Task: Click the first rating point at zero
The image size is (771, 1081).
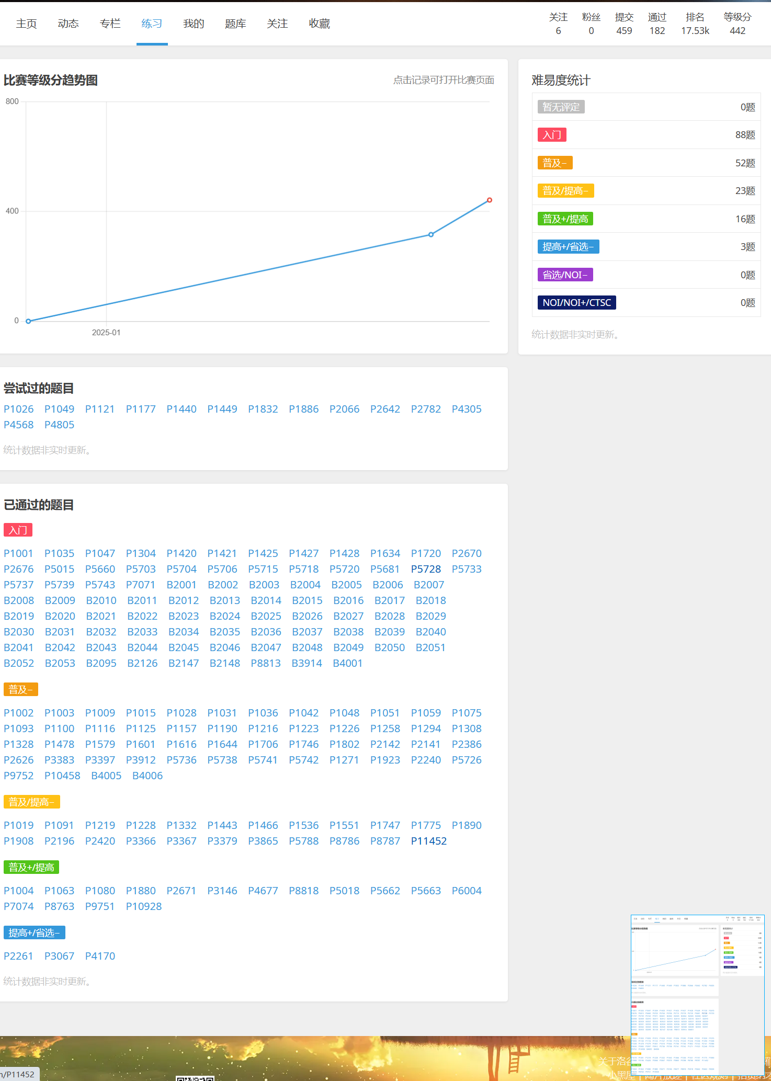Action: pos(28,321)
